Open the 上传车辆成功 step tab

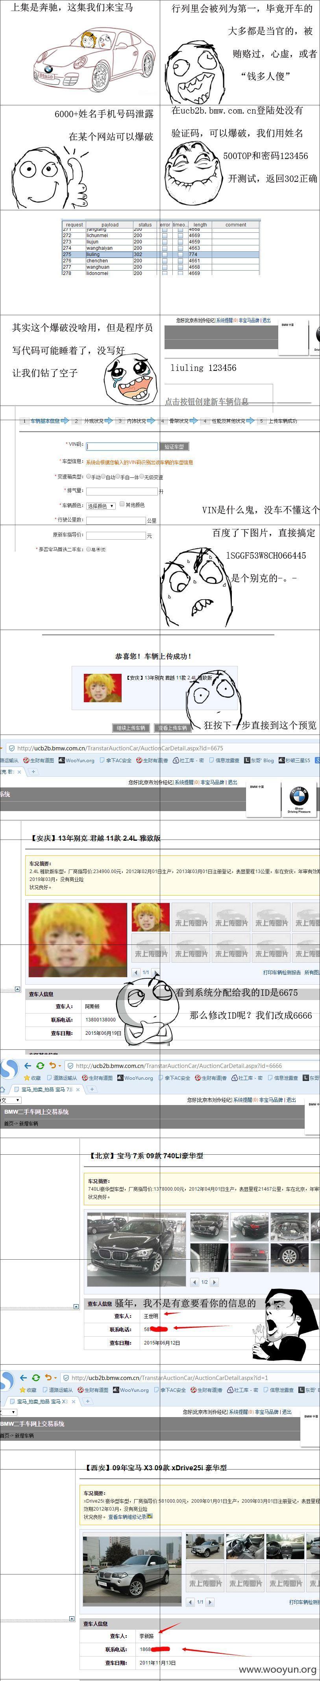coord(283,421)
